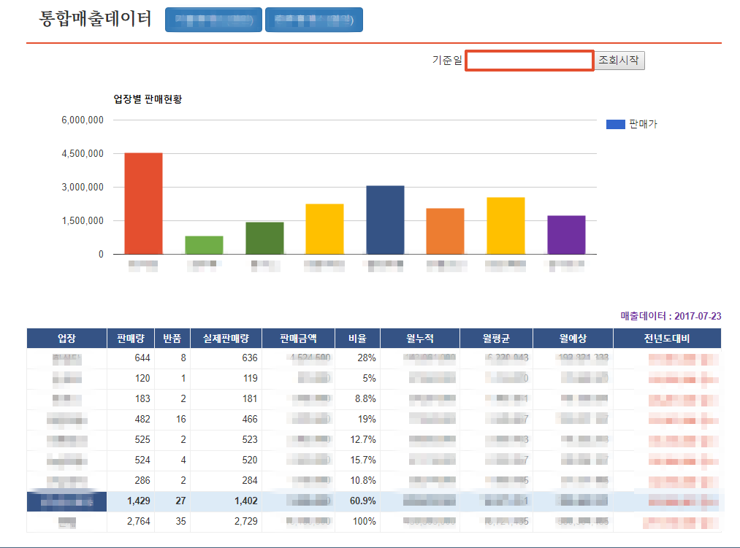Select the light green chart bar
Viewport: 740px width, 548px height.
204,245
